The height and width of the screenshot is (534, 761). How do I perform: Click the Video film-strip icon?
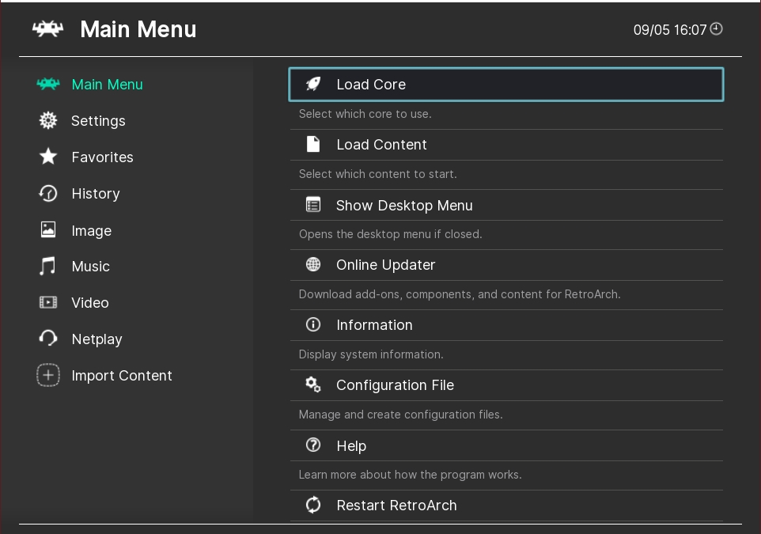[x=48, y=302]
